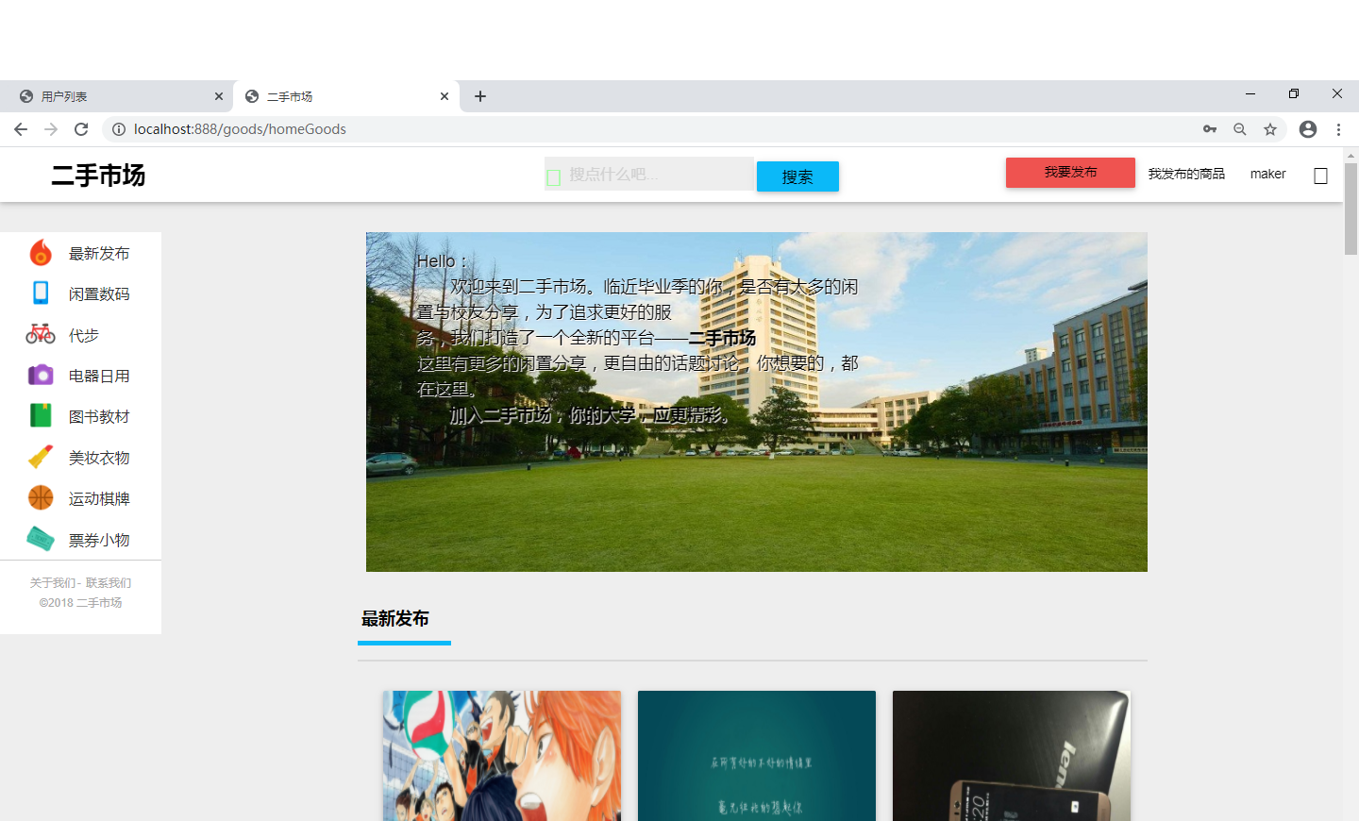
Task: Click the red 我要发布 publish button
Action: 1070,173
